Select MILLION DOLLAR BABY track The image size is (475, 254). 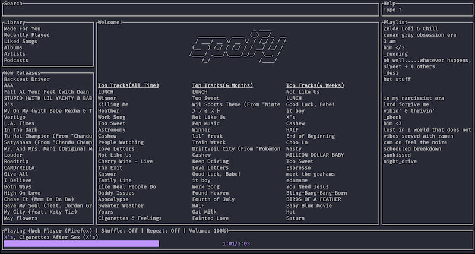click(x=315, y=155)
